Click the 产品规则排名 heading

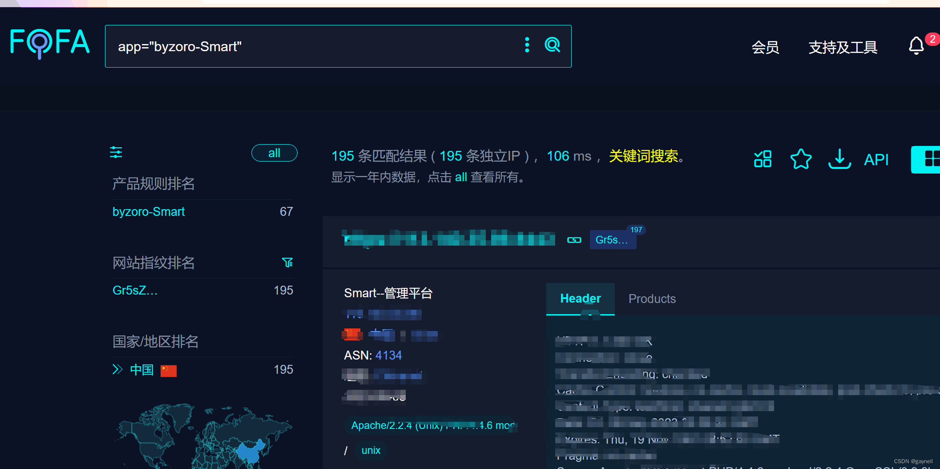click(153, 183)
